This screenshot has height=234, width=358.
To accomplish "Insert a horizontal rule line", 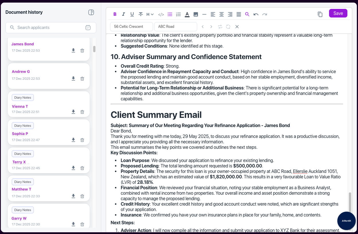I will point(204,14).
